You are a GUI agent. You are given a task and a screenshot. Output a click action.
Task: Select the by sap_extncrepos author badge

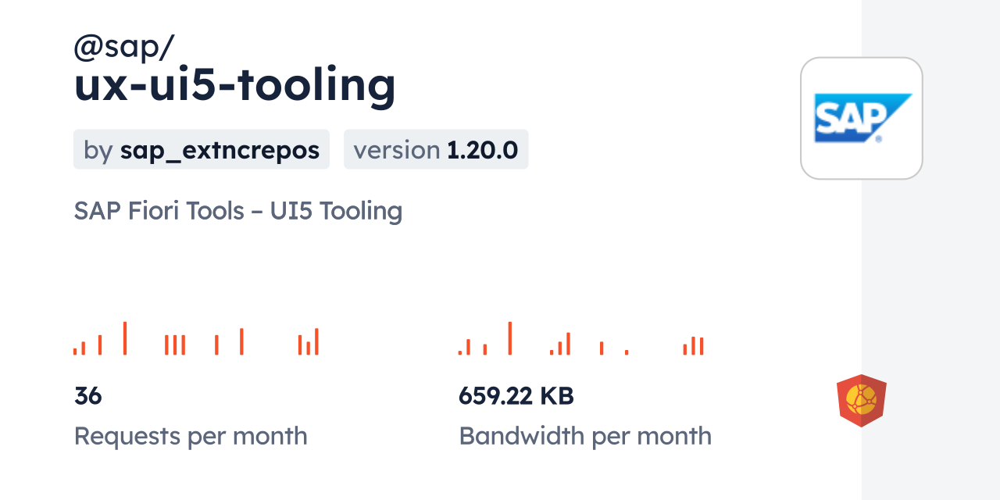tap(201, 150)
